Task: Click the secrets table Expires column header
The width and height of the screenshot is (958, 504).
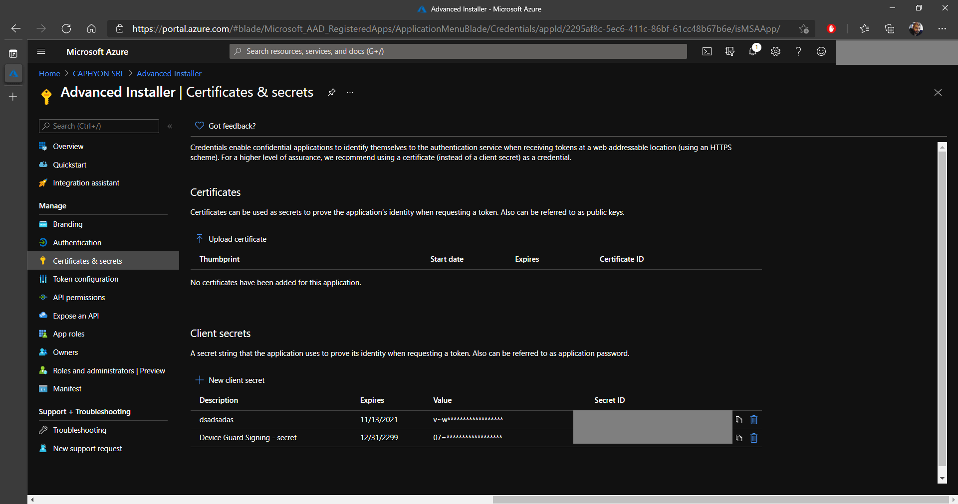Action: pyautogui.click(x=372, y=400)
